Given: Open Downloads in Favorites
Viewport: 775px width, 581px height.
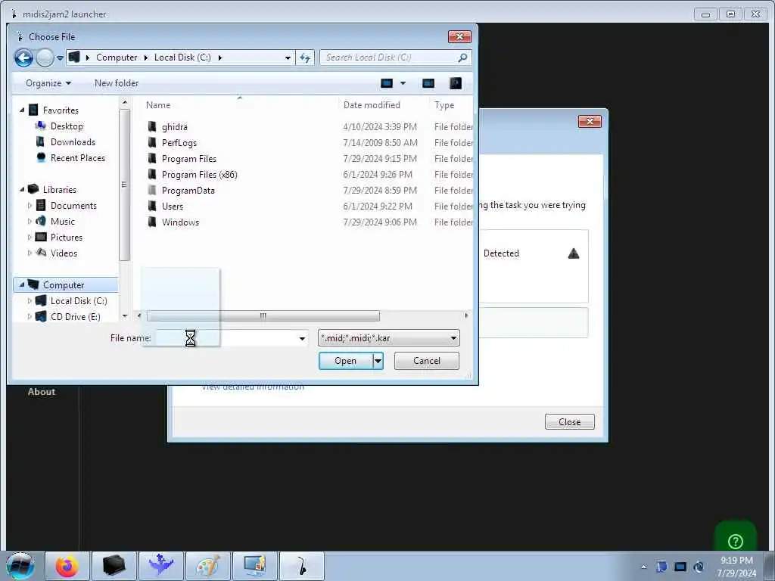Looking at the screenshot, I should click(73, 141).
